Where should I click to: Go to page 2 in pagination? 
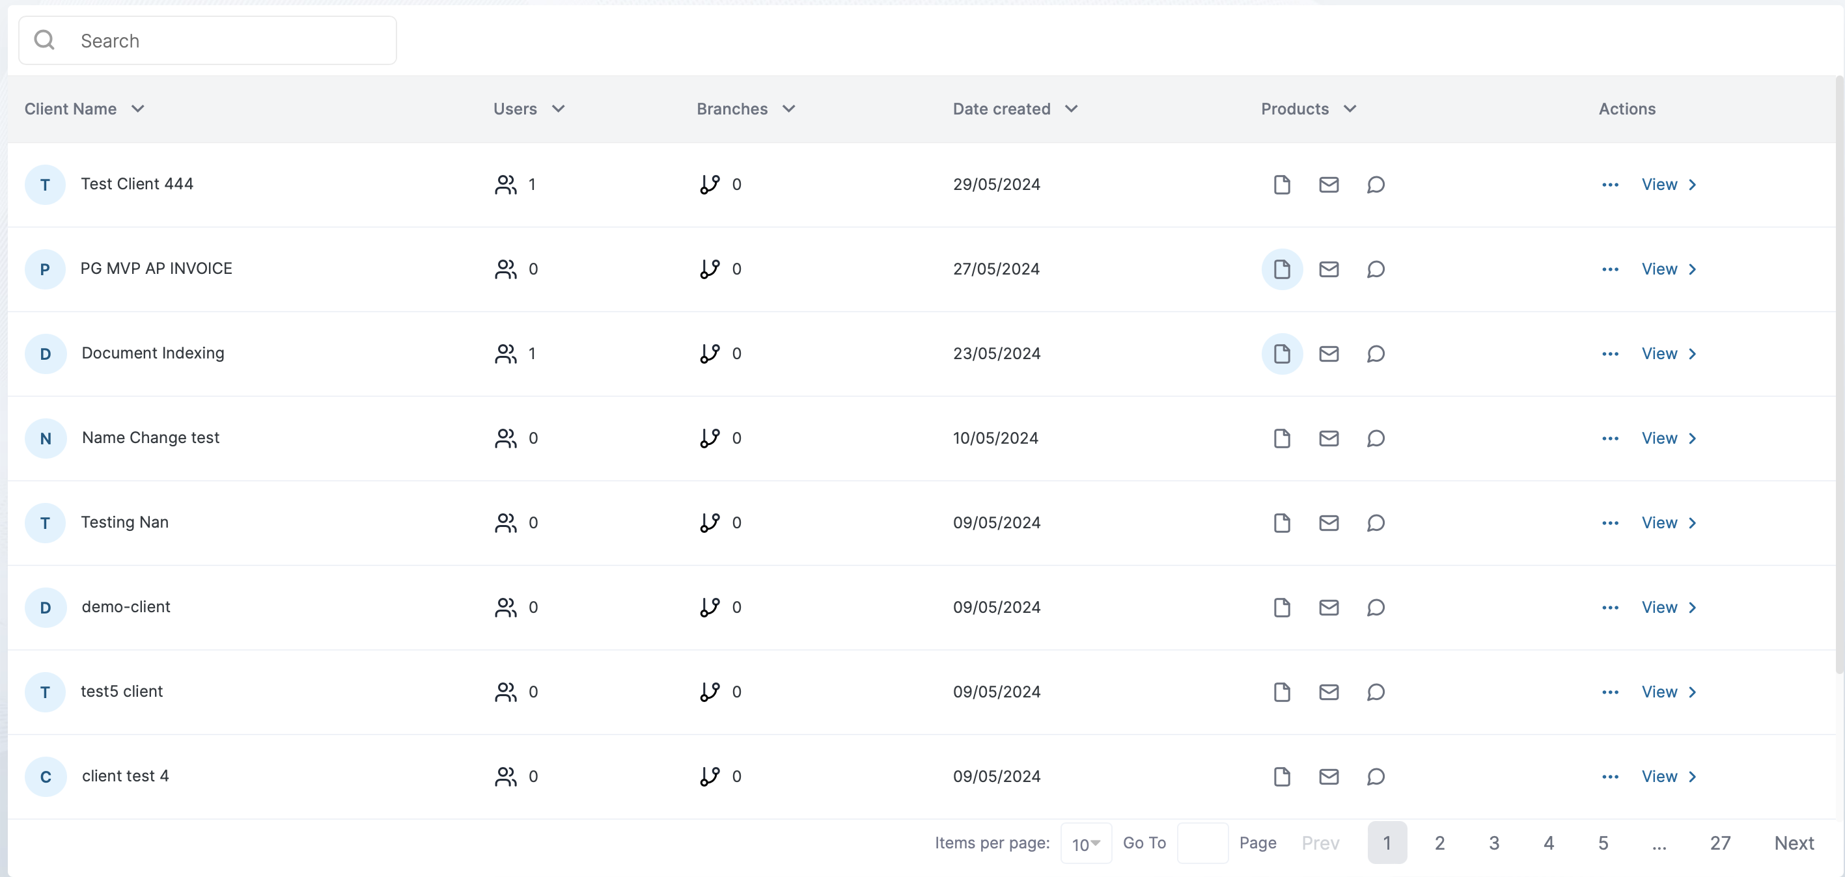click(x=1439, y=843)
